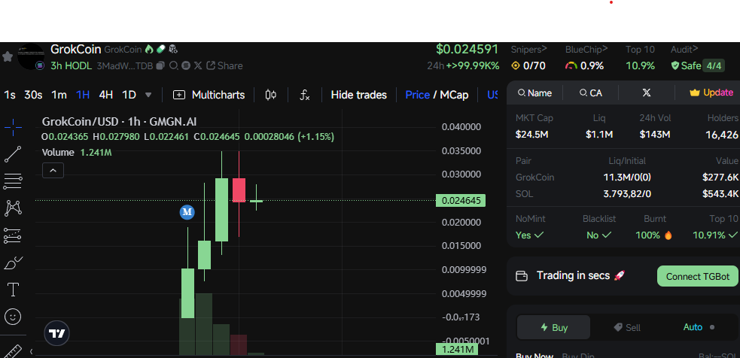Select the Text annotation tool

[x=13, y=290]
